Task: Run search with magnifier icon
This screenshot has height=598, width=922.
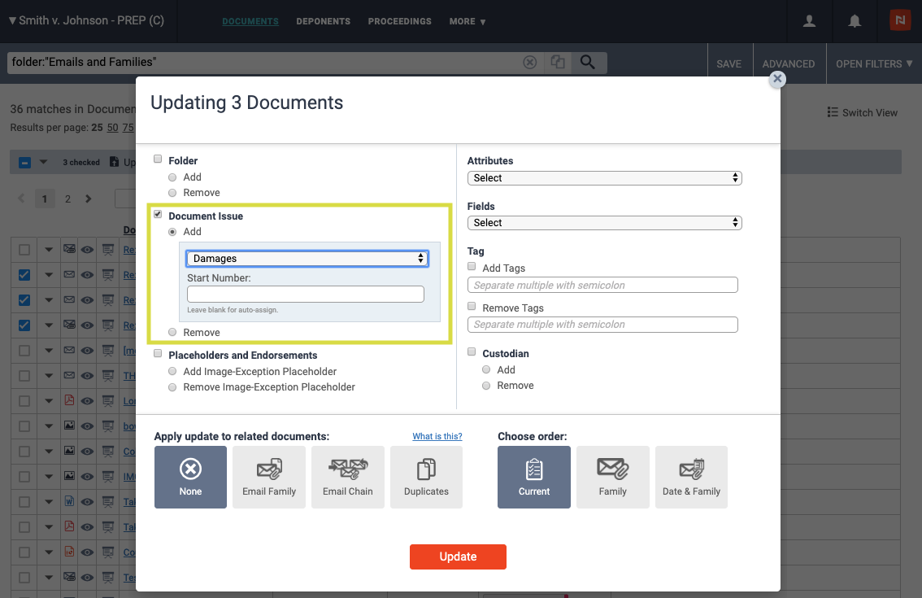Action: pos(587,63)
